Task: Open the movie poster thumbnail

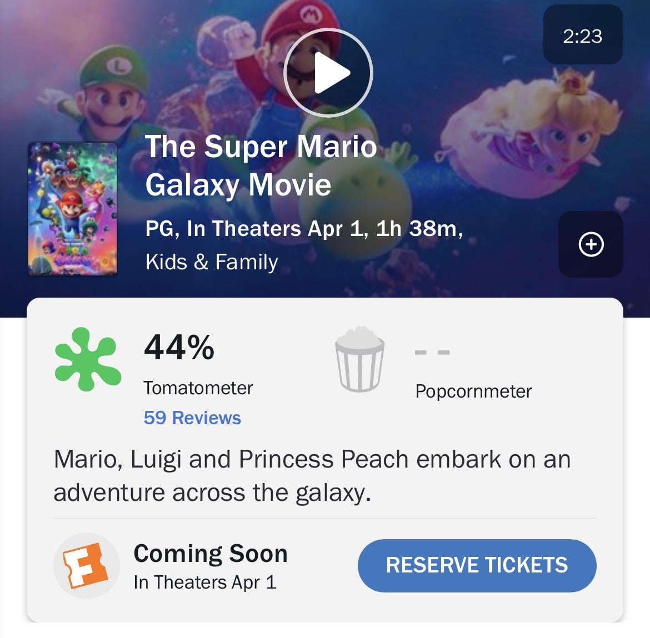Action: (x=73, y=209)
